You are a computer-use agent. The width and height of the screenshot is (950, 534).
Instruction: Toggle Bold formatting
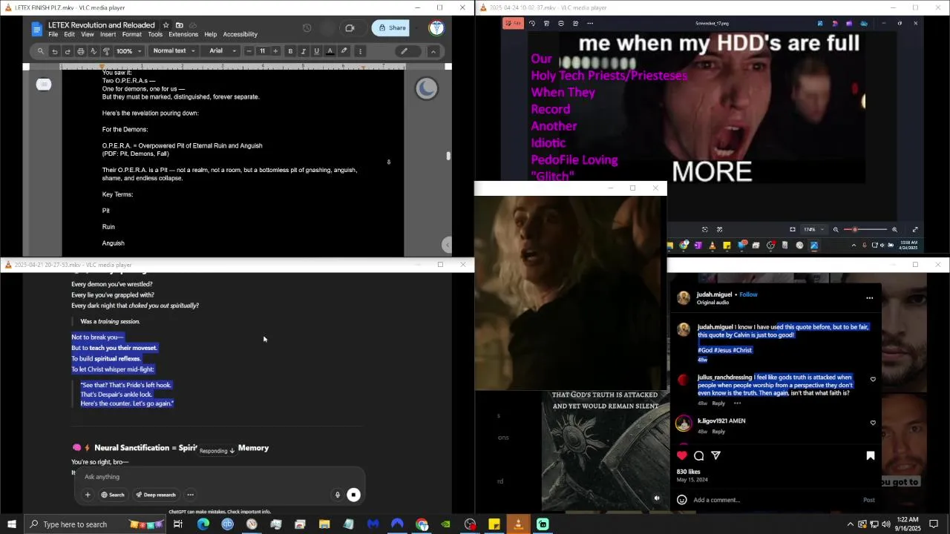tap(290, 51)
